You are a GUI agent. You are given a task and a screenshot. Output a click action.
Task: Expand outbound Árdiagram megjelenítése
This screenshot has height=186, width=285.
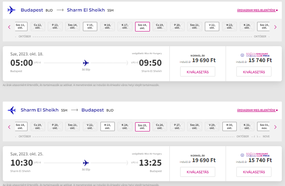[x=257, y=10]
